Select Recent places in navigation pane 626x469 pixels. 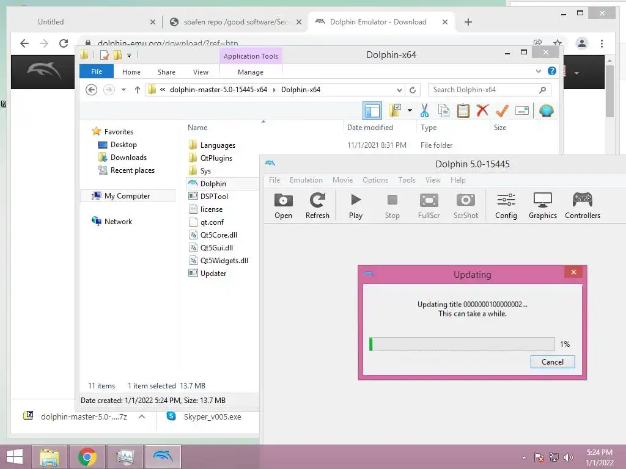coord(133,170)
